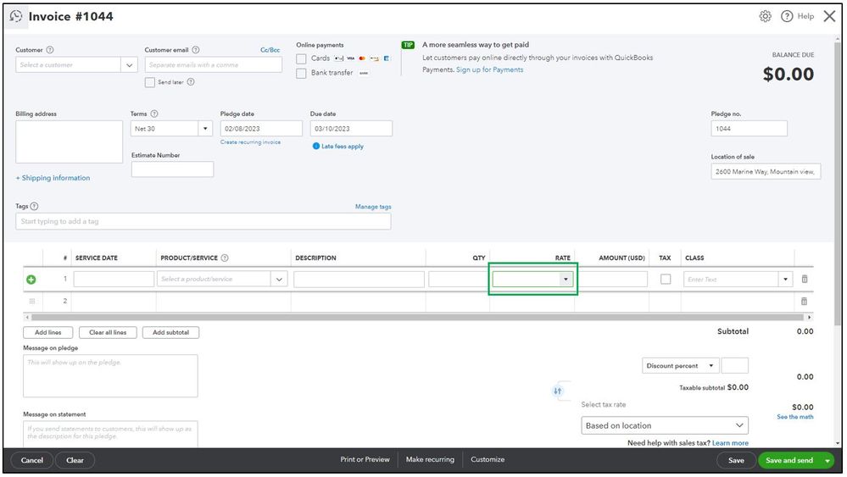Image resolution: width=847 pixels, height=477 pixels.
Task: Expand the Based on location tax rate dropdown
Action: point(665,425)
